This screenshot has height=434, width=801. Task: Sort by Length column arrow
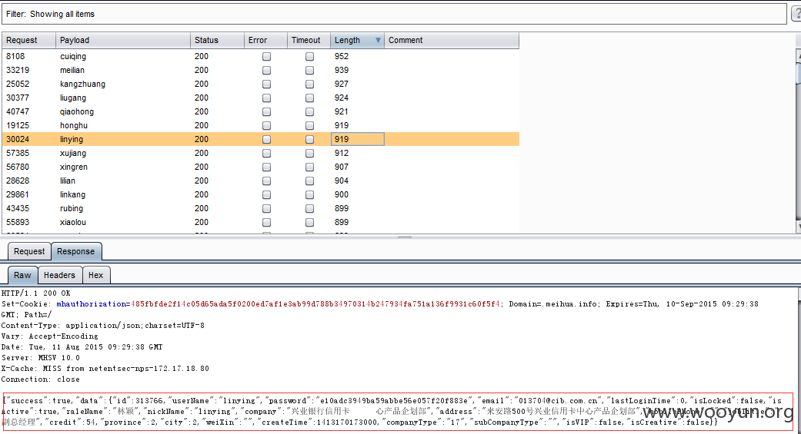pyautogui.click(x=378, y=40)
